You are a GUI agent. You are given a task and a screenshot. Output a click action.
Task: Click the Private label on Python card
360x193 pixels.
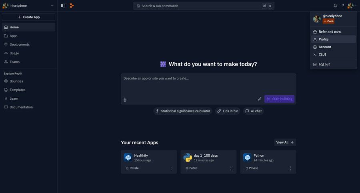pos(252,168)
